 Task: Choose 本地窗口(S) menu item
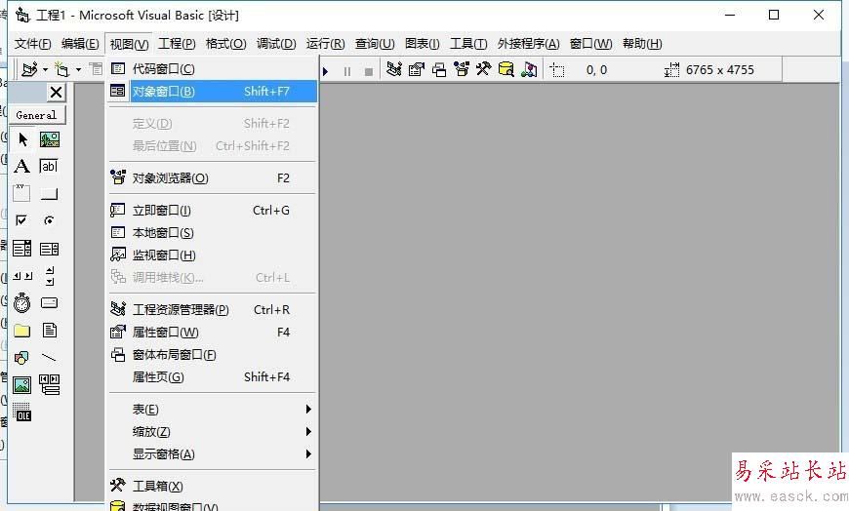(213, 233)
